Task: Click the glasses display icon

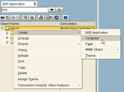Action: click(59, 10)
